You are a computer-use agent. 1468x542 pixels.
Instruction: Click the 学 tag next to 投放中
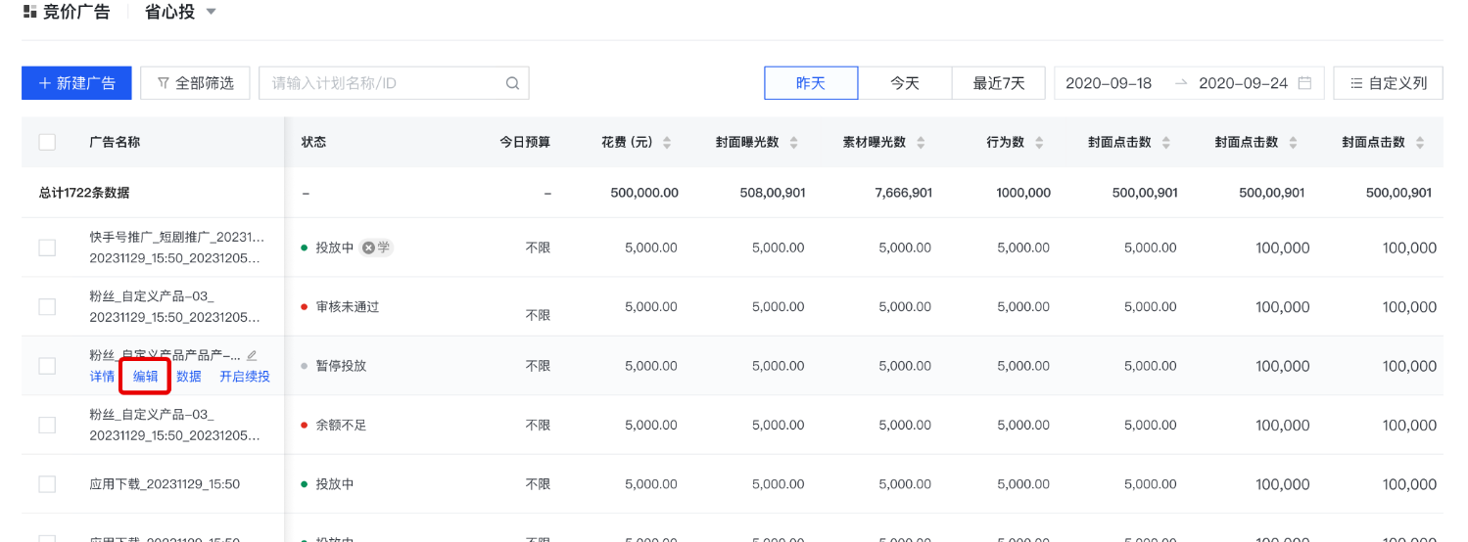pos(376,248)
